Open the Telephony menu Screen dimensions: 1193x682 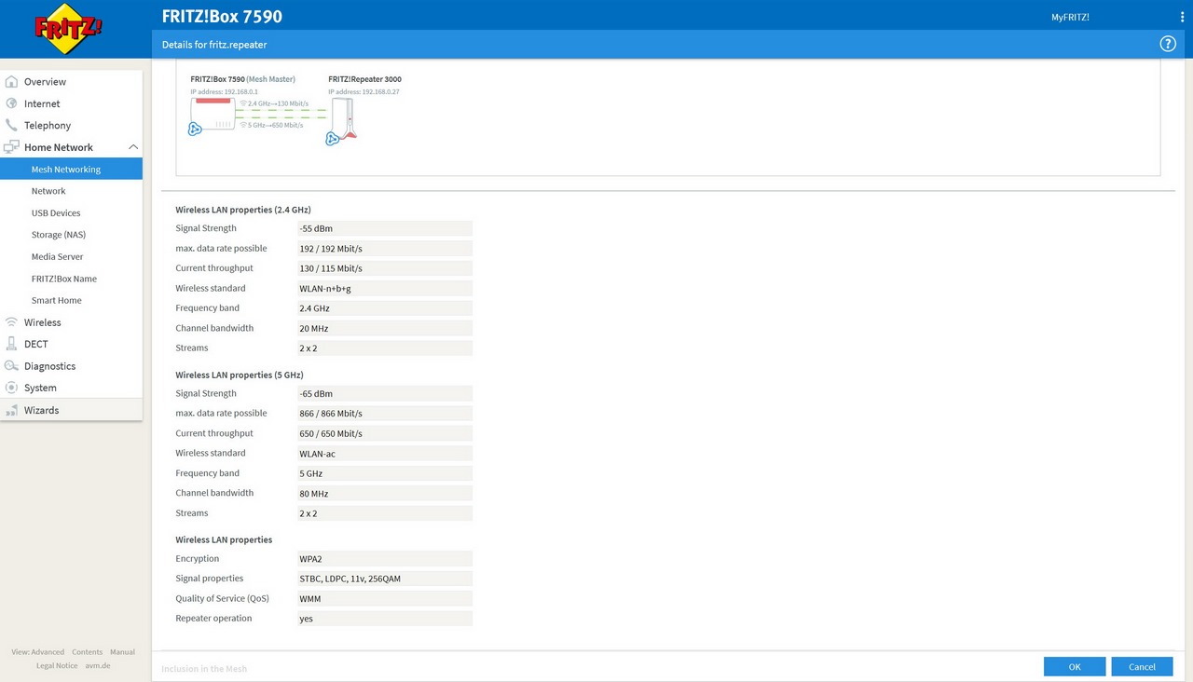[48, 126]
